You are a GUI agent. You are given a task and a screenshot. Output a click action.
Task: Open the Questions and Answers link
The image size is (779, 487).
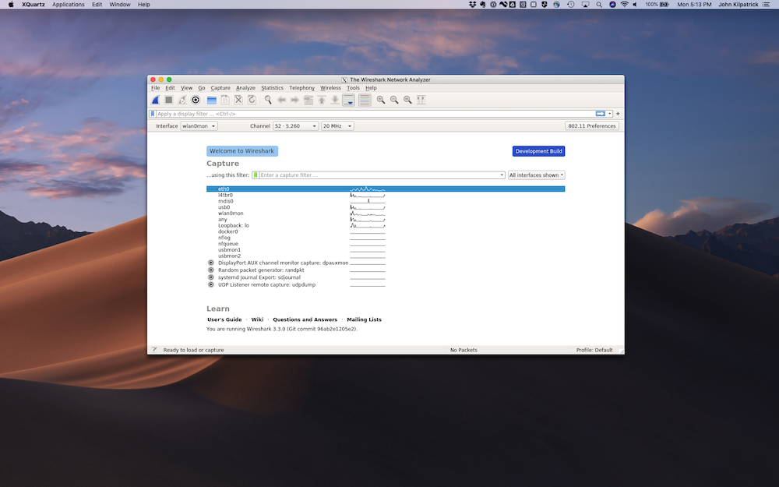click(x=305, y=319)
